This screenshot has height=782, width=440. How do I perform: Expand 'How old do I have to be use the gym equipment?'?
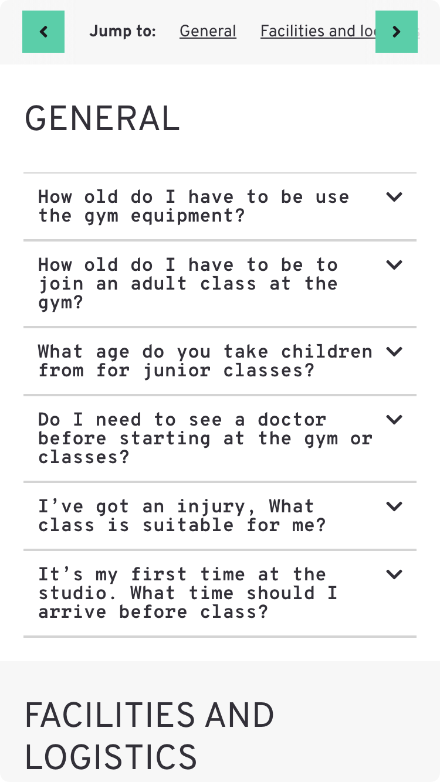[194, 206]
